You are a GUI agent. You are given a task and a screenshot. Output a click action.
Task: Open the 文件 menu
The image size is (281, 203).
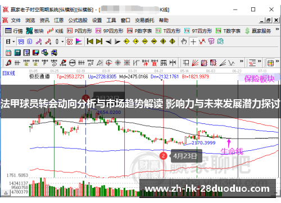tap(16, 20)
